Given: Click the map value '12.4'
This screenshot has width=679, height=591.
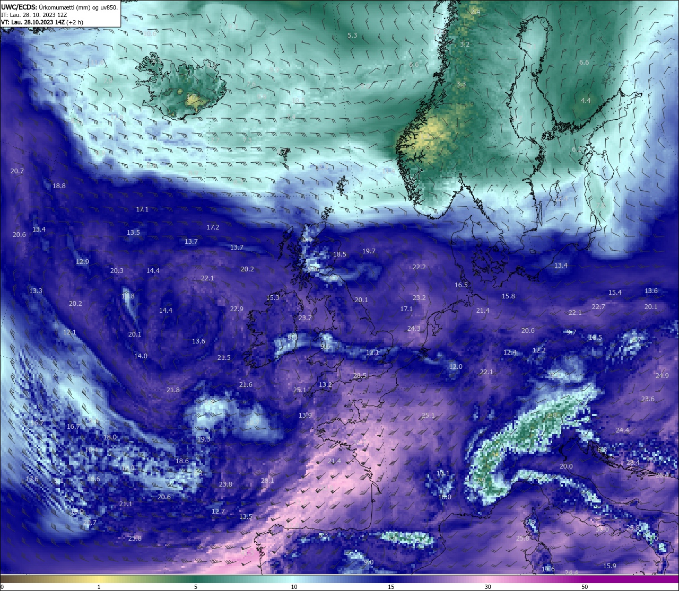Looking at the screenshot, I should 510,352.
